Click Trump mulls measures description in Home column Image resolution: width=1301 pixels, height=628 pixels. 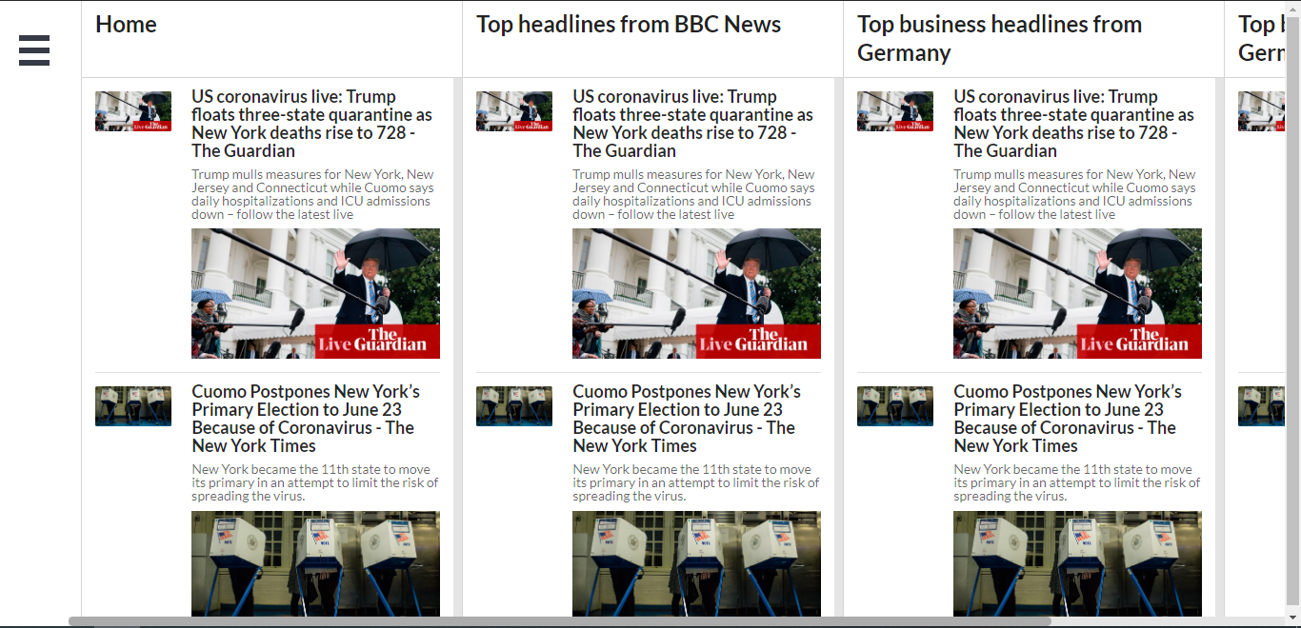312,194
